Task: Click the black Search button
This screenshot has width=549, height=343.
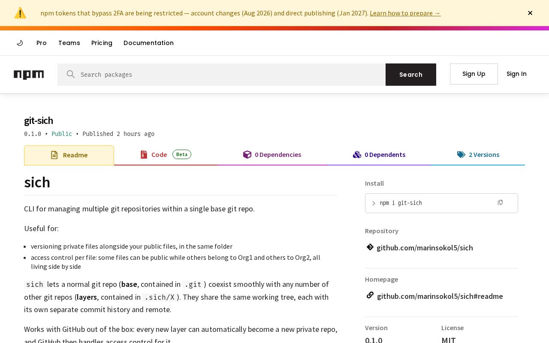Action: [411, 75]
